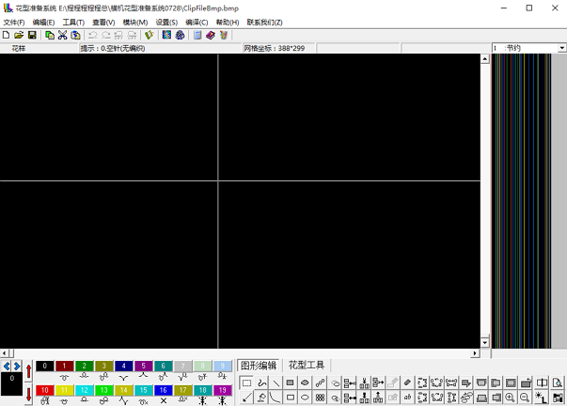Click the 提示 : 0.空针 hint text
This screenshot has width=567, height=406.
[113, 48]
